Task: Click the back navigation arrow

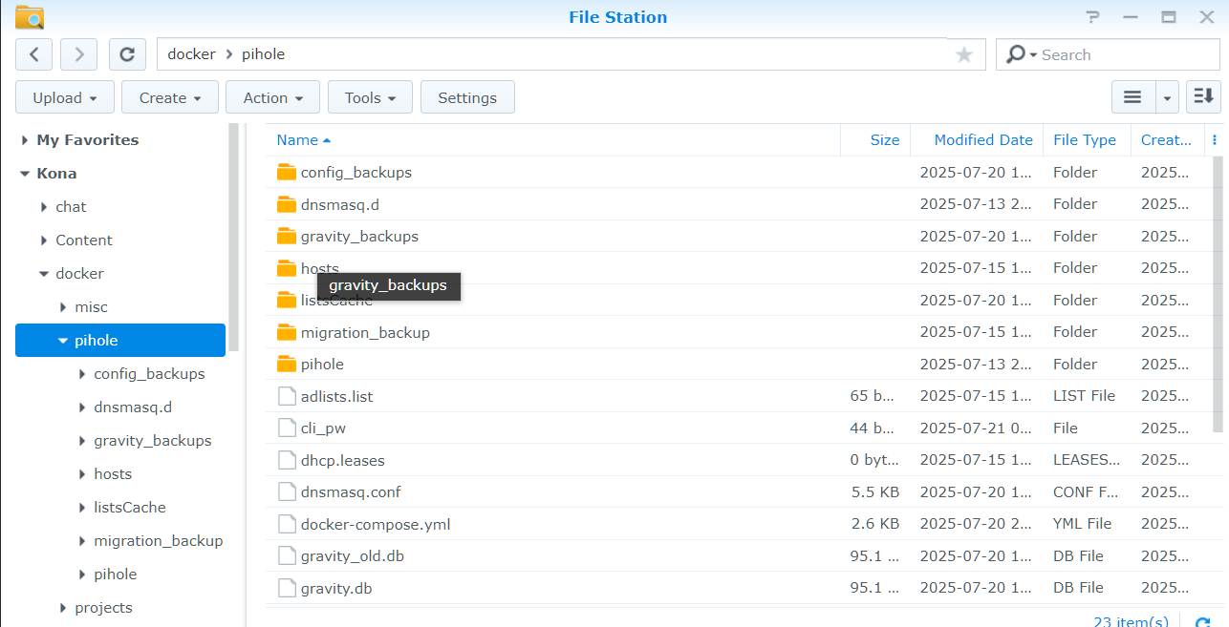Action: tap(33, 54)
